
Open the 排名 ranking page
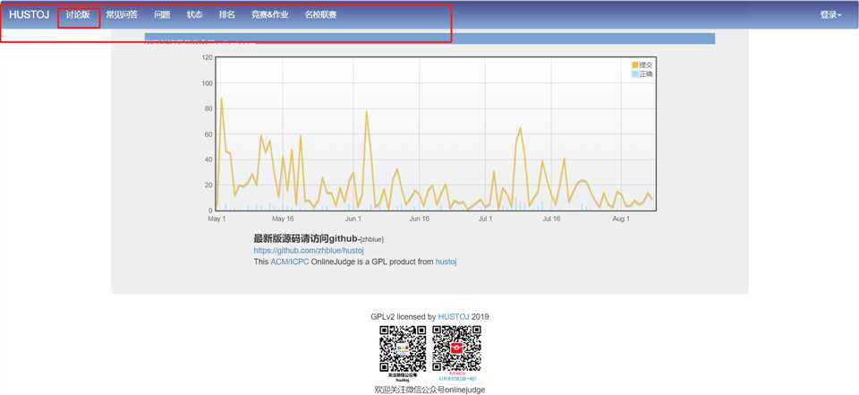tap(226, 15)
